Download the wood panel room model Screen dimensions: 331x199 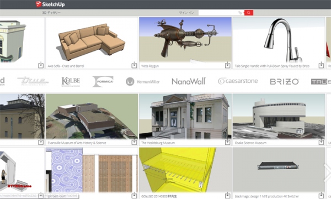pyautogui.click(x=134, y=195)
